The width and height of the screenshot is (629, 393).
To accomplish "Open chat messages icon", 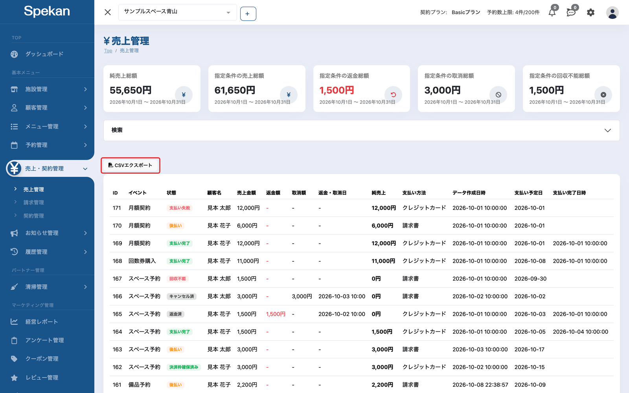I will (x=571, y=12).
